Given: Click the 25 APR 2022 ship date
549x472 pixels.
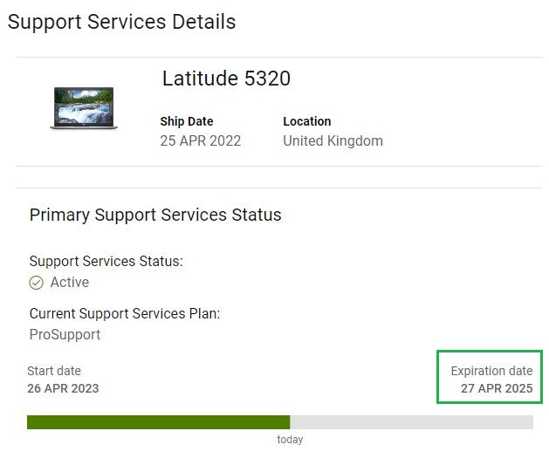Looking at the screenshot, I should 200,140.
